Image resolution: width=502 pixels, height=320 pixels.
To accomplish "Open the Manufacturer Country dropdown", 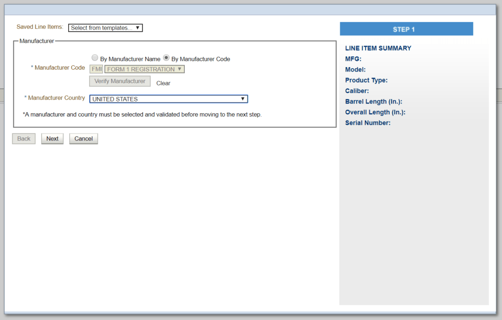I will pos(169,99).
